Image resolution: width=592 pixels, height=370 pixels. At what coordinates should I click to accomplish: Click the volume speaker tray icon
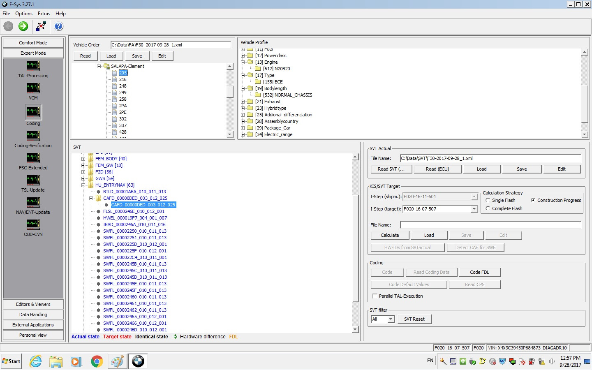[x=551, y=361]
